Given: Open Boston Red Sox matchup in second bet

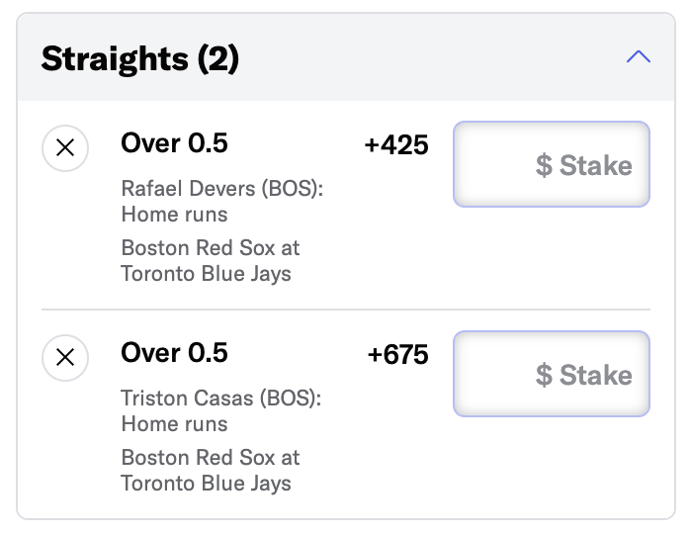Looking at the screenshot, I should [211, 457].
